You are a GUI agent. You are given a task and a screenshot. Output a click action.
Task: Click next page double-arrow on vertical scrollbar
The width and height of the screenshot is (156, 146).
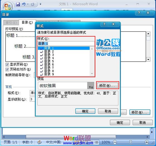tap(152, 132)
